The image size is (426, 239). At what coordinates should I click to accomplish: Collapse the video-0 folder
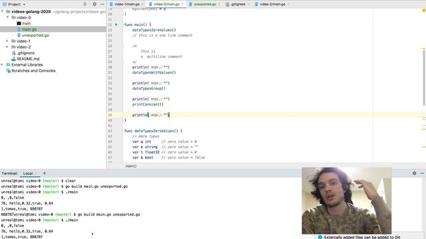coord(7,17)
